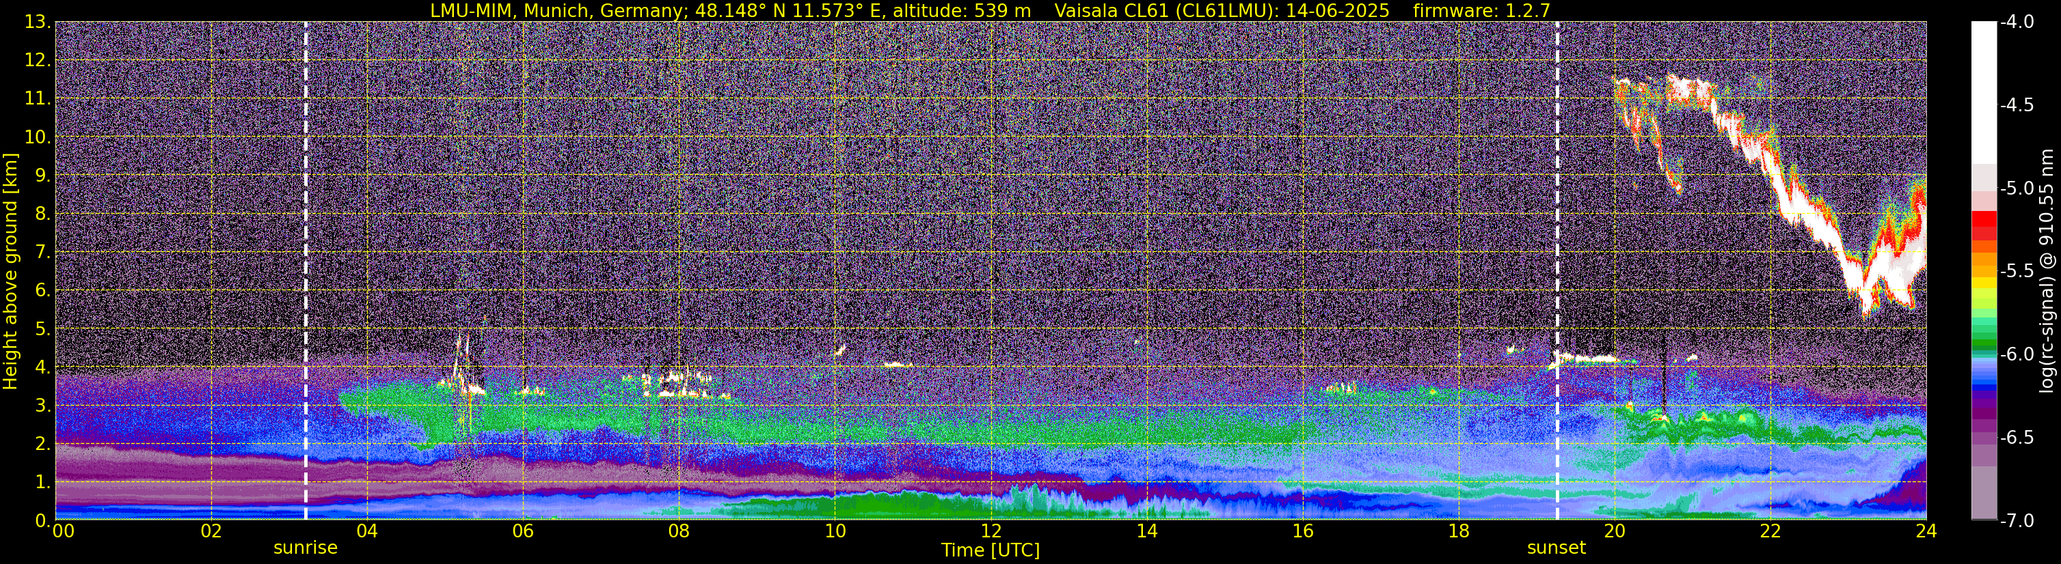
Task: Click the height tick "8." on the y-axis
Action: click(x=42, y=214)
